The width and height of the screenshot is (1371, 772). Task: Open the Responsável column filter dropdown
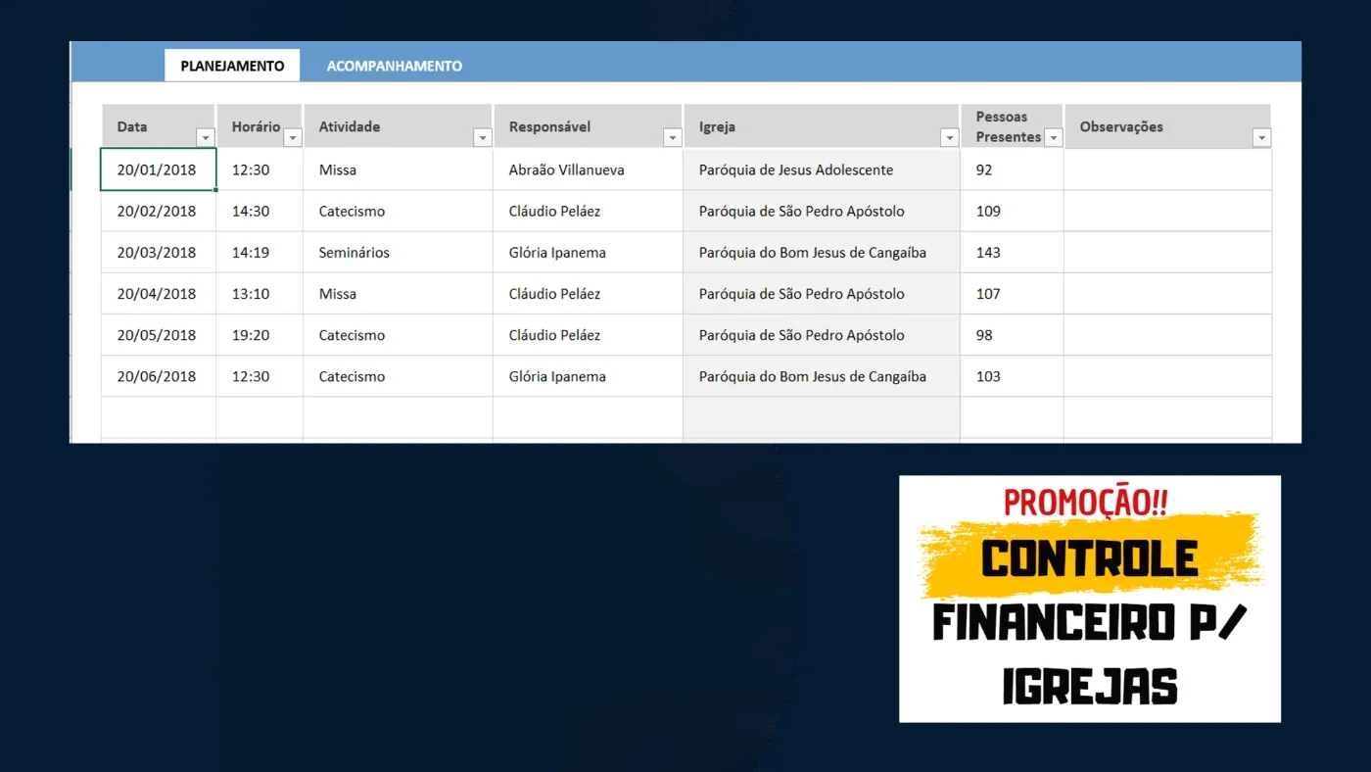672,138
